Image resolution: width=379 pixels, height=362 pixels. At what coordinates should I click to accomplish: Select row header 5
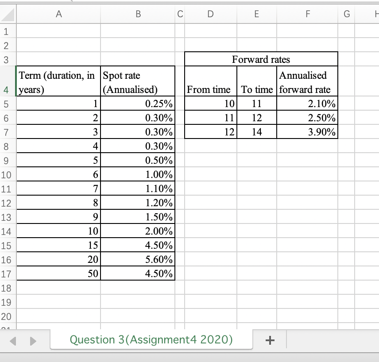(7, 103)
